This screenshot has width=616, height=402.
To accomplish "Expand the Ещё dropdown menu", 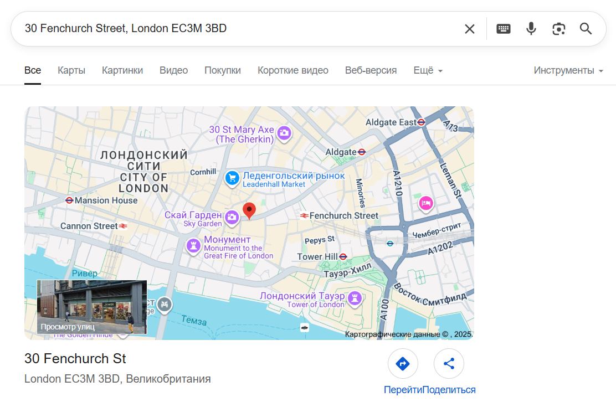I will (428, 70).
